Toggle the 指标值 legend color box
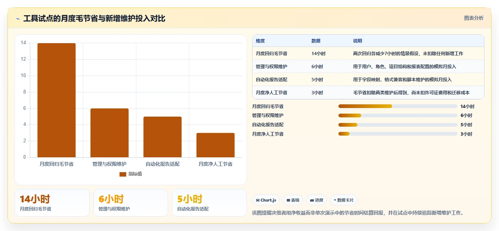Viewport: 499px width, 231px height. [x=123, y=174]
